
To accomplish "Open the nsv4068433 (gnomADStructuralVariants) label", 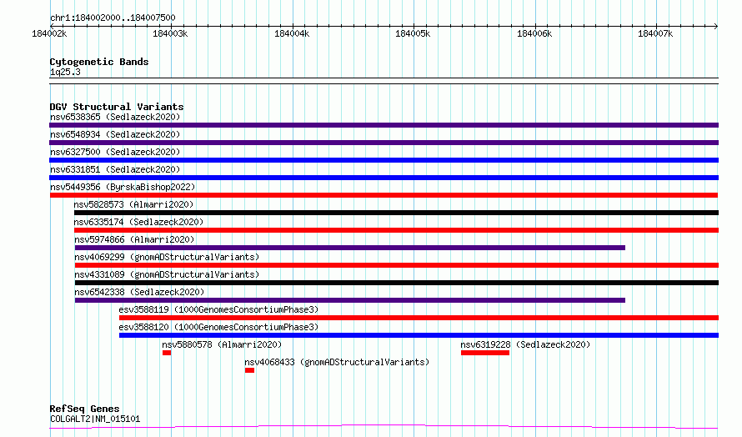I will coord(337,362).
